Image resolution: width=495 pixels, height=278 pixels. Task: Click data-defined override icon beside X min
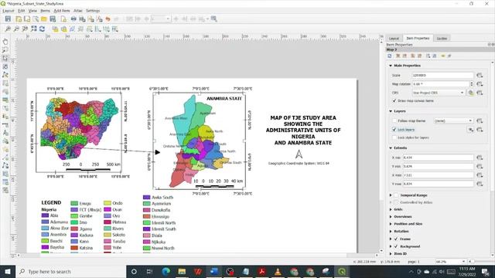[x=480, y=158]
